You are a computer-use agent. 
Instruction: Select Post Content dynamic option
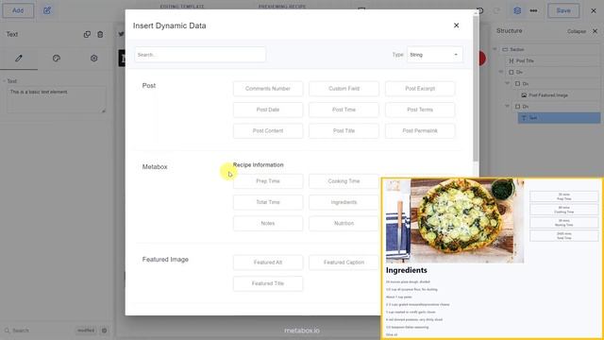pos(268,131)
